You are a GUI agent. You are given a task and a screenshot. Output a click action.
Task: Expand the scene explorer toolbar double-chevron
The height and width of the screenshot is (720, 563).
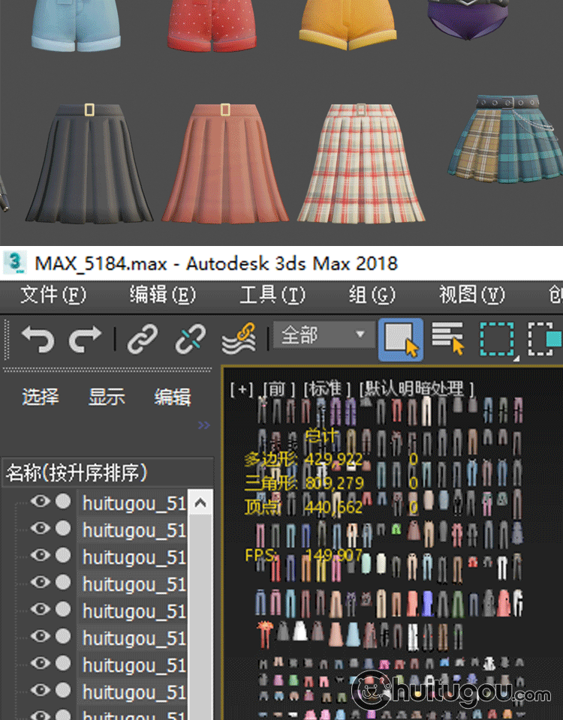[203, 425]
